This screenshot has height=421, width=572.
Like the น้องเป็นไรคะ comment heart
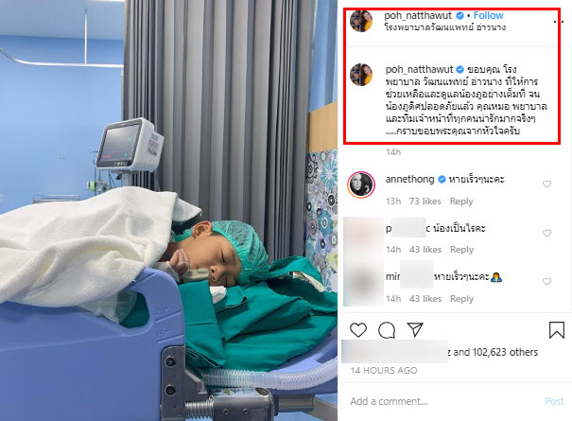(546, 233)
